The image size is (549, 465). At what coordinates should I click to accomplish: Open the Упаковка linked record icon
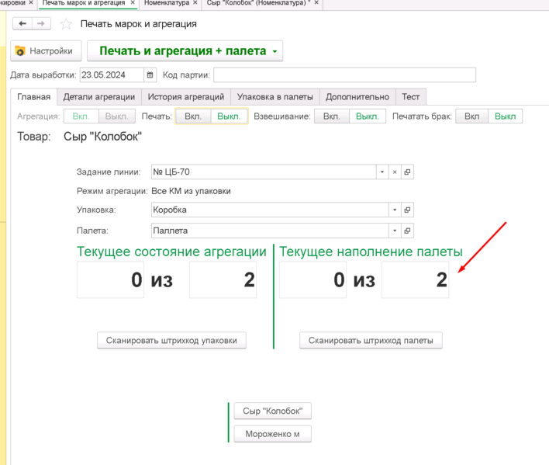click(407, 210)
